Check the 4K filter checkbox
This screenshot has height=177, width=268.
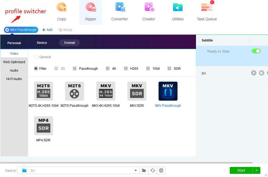[108, 68]
